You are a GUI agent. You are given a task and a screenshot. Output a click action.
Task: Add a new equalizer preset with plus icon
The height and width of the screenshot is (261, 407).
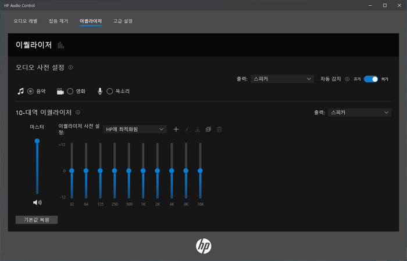click(176, 129)
